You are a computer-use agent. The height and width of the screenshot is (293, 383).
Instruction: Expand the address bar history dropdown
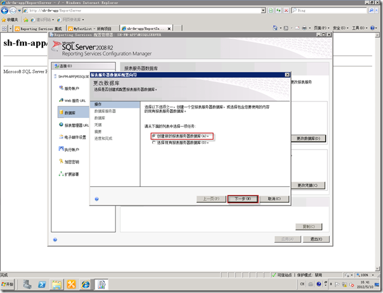tap(263, 11)
